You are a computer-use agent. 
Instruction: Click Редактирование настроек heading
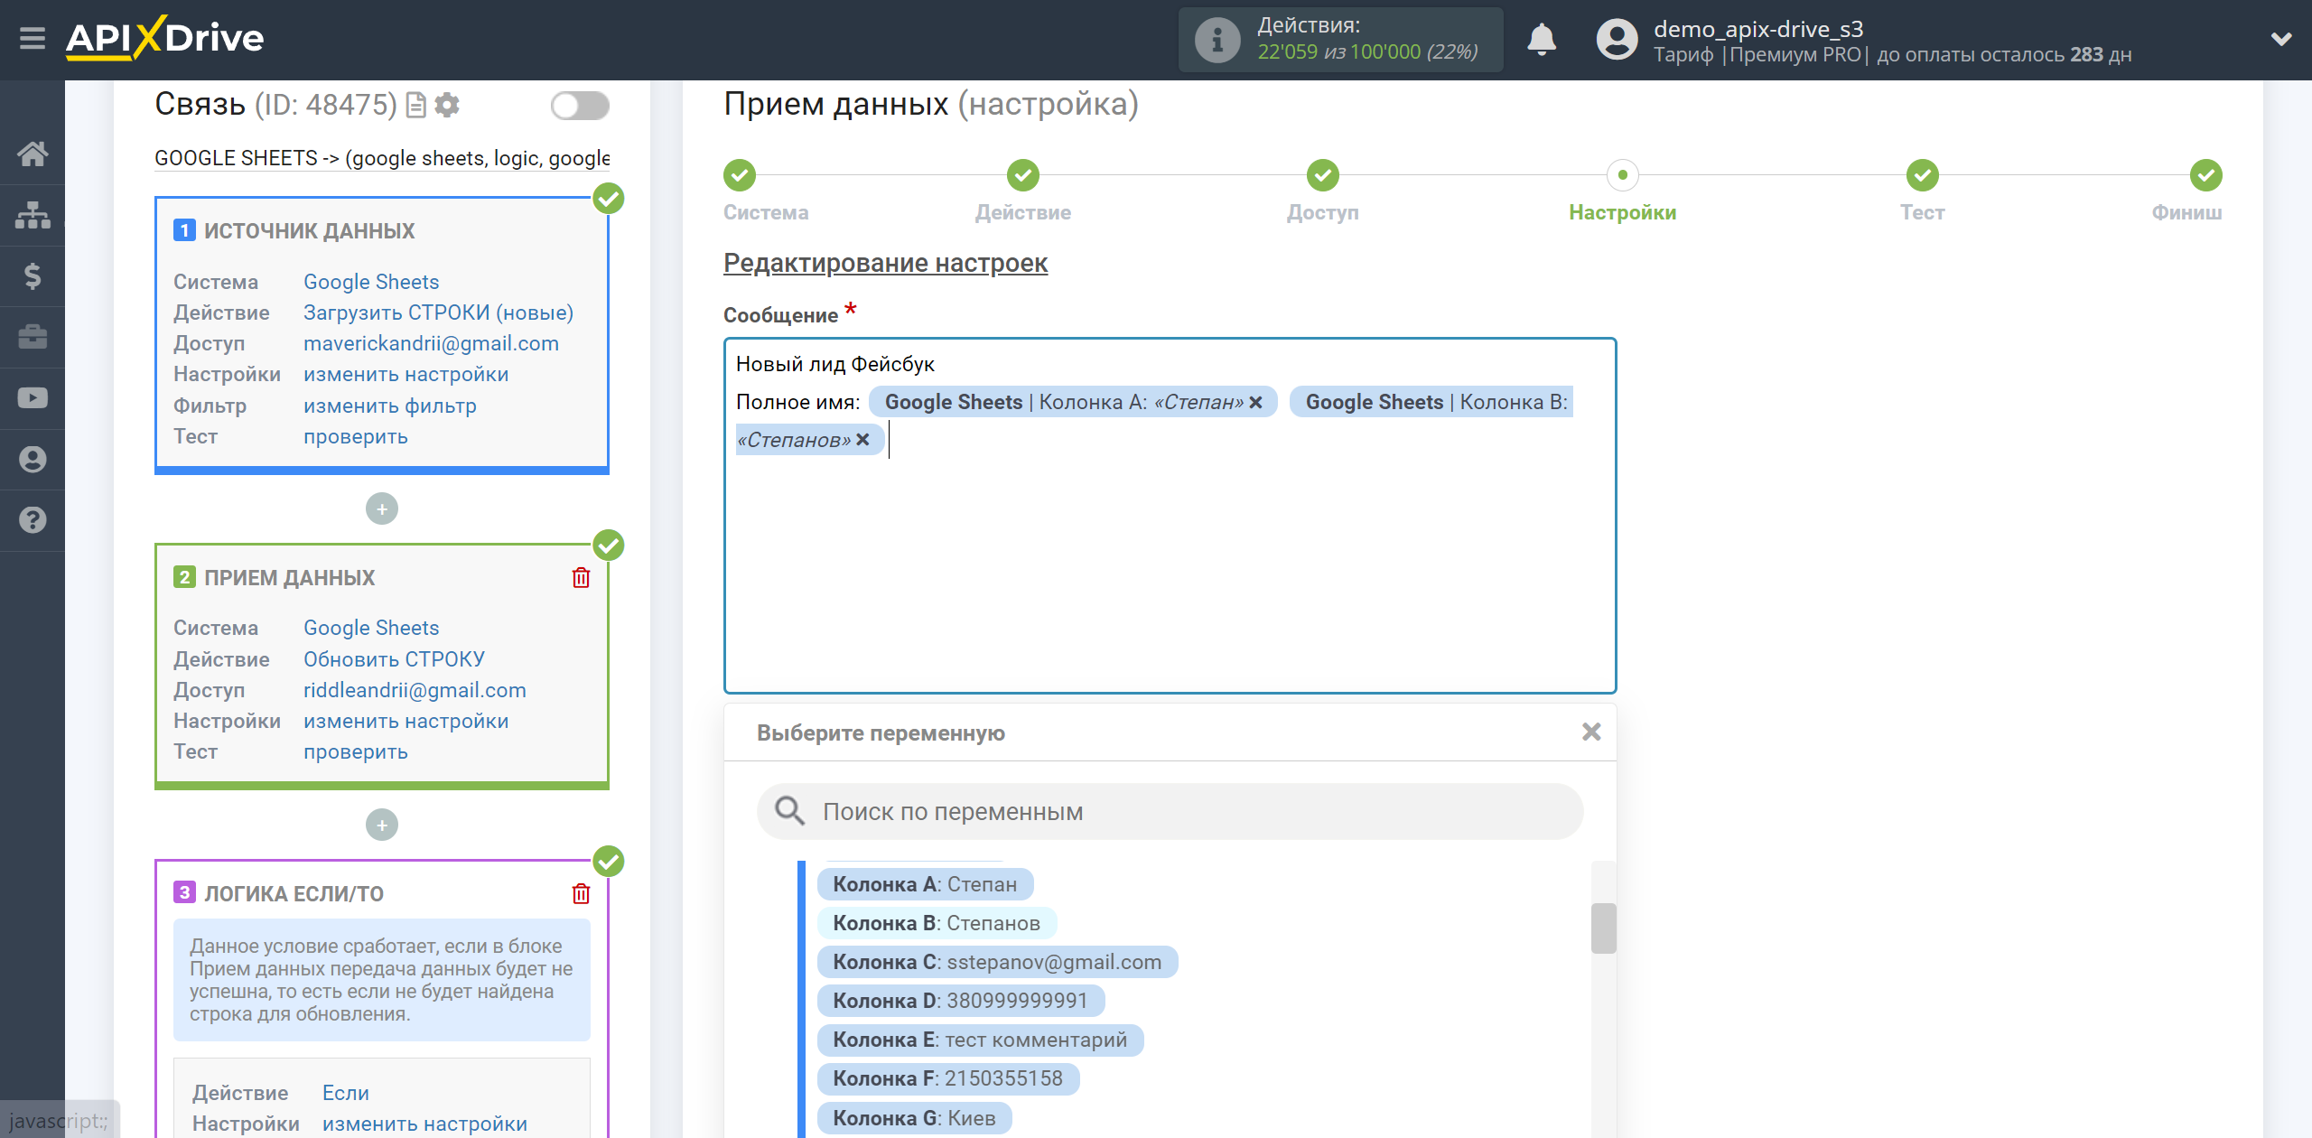(885, 263)
